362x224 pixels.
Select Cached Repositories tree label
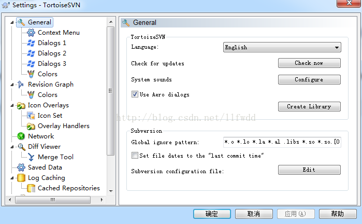click(x=69, y=188)
